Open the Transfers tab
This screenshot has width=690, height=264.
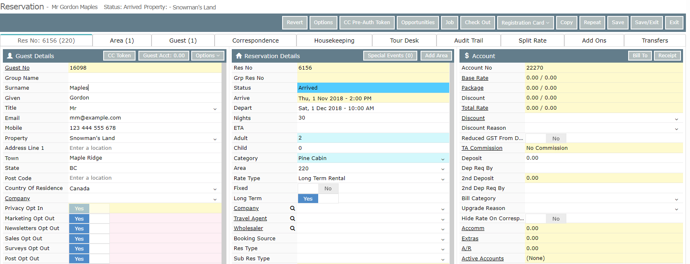coord(655,41)
